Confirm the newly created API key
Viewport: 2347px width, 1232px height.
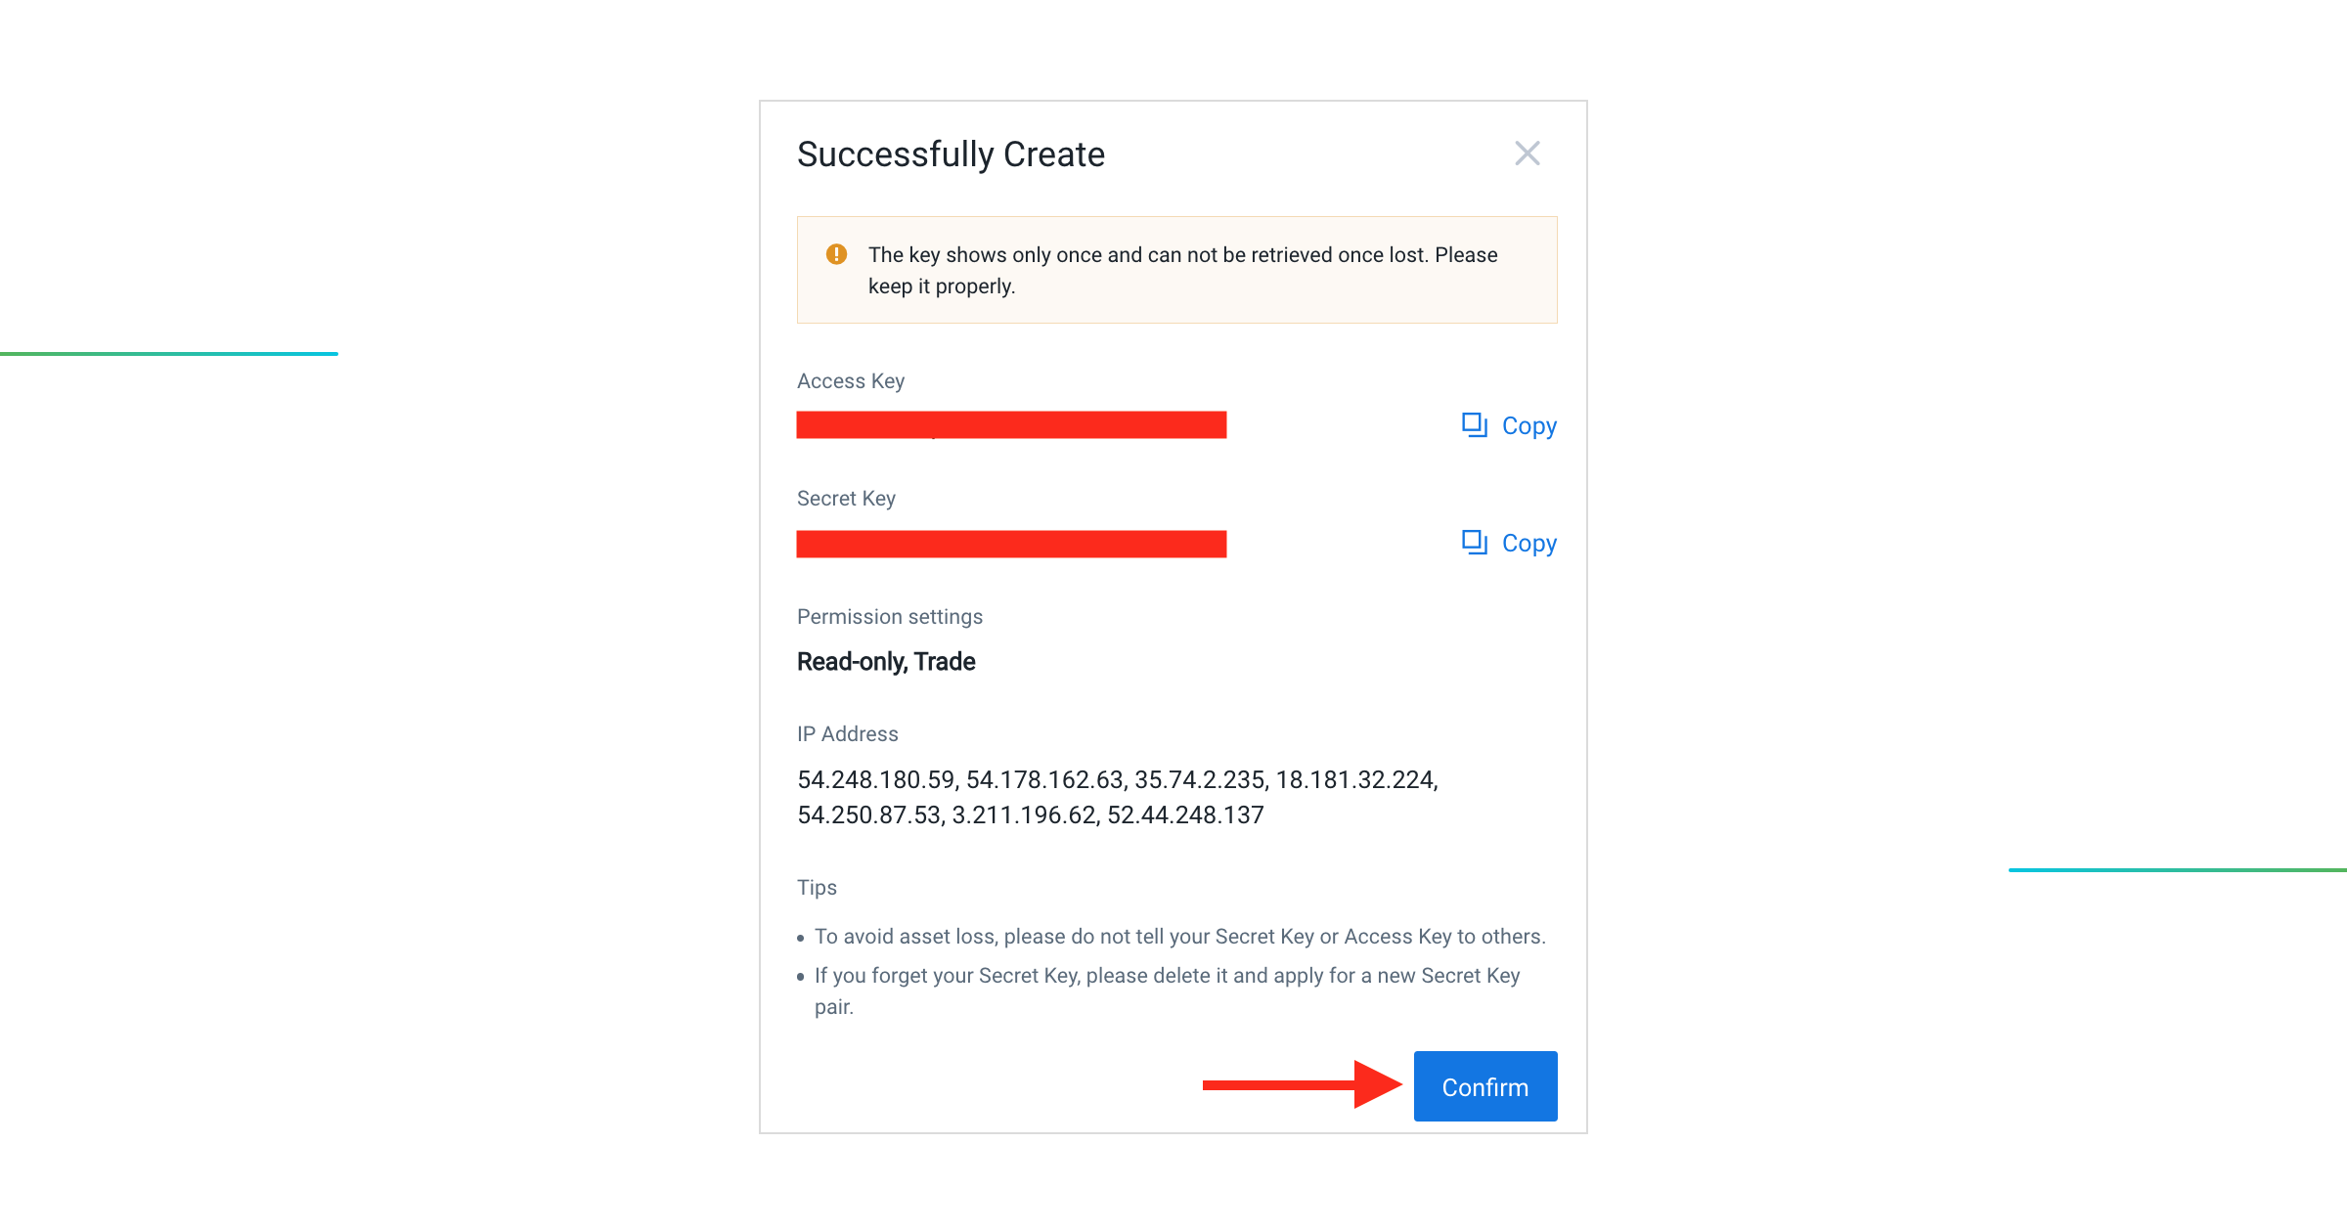click(1484, 1086)
